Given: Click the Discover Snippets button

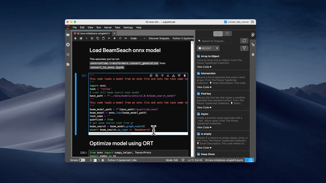Looking at the screenshot, I should click(x=159, y=38).
